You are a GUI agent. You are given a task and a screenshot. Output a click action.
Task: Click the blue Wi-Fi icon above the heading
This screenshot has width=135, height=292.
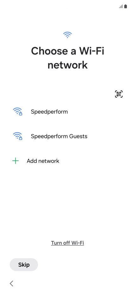(x=67, y=35)
